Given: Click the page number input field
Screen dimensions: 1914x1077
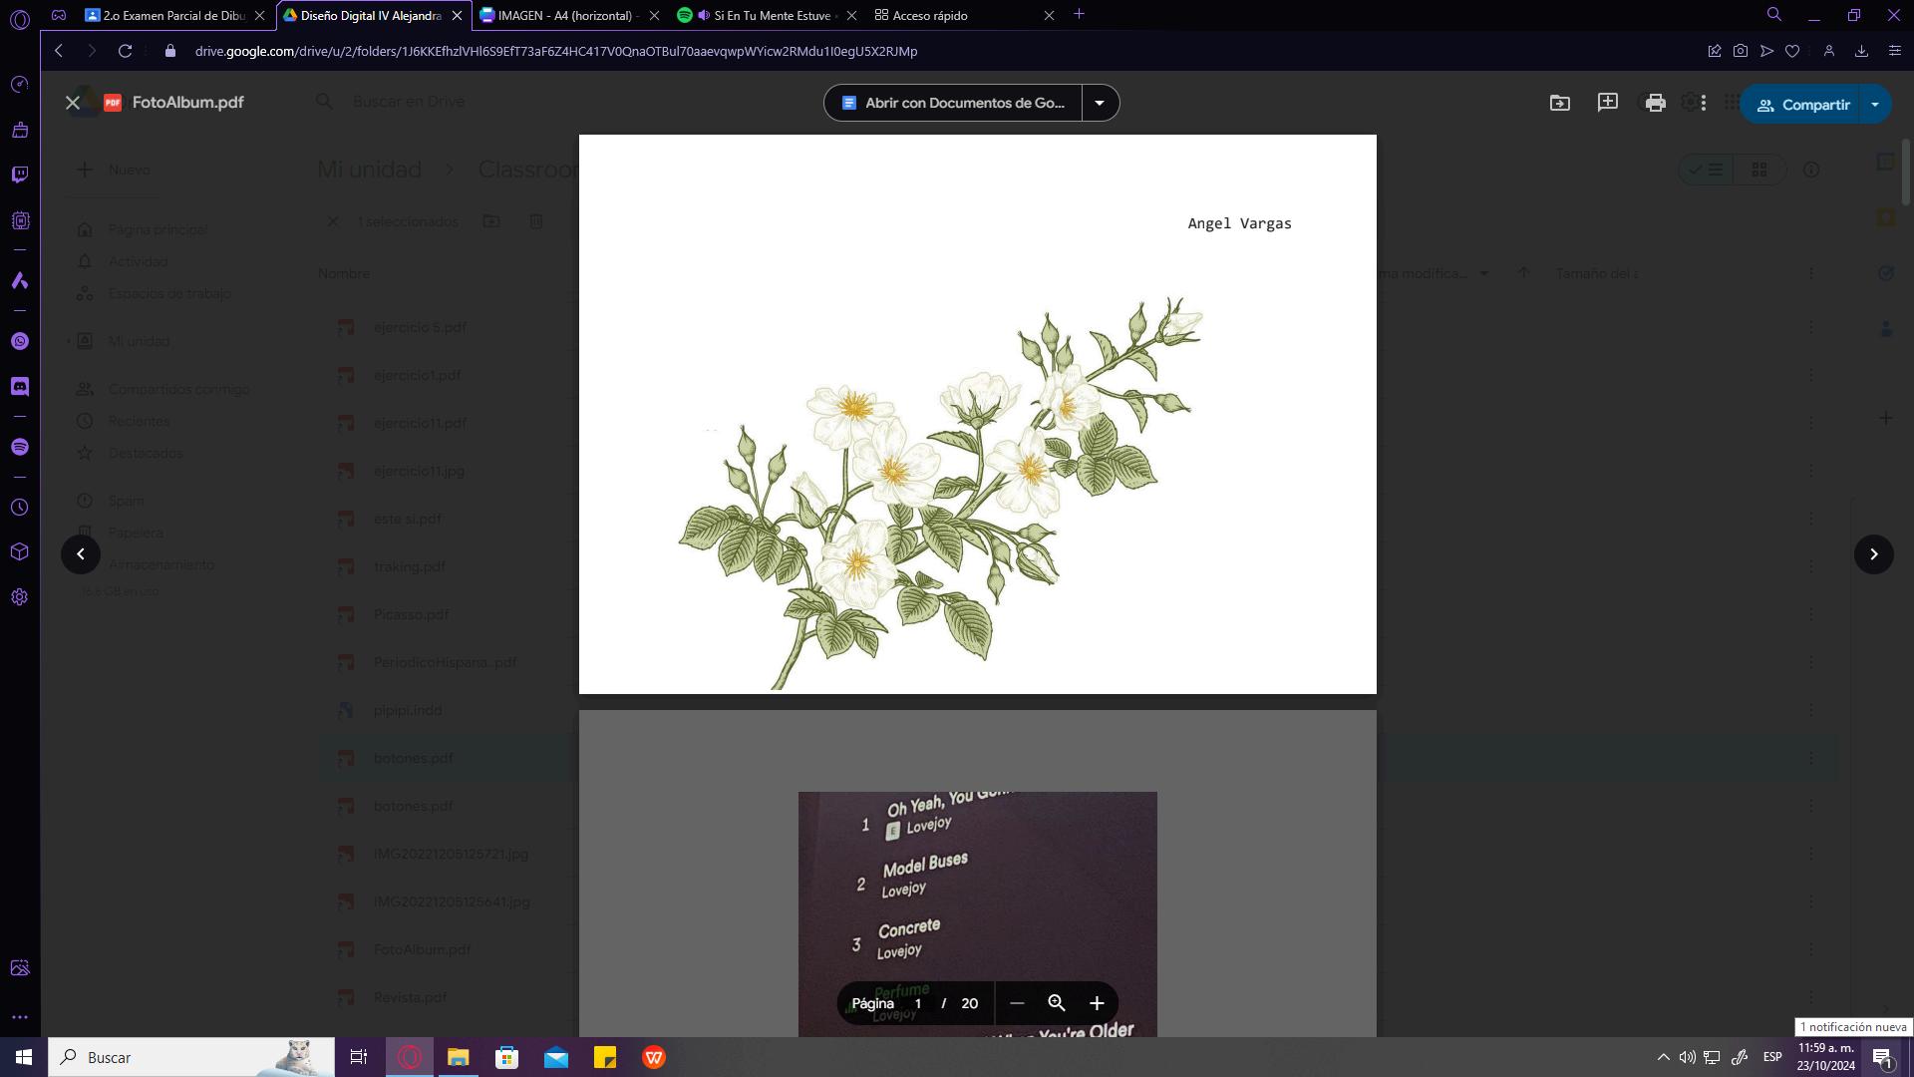Looking at the screenshot, I should (x=918, y=1003).
